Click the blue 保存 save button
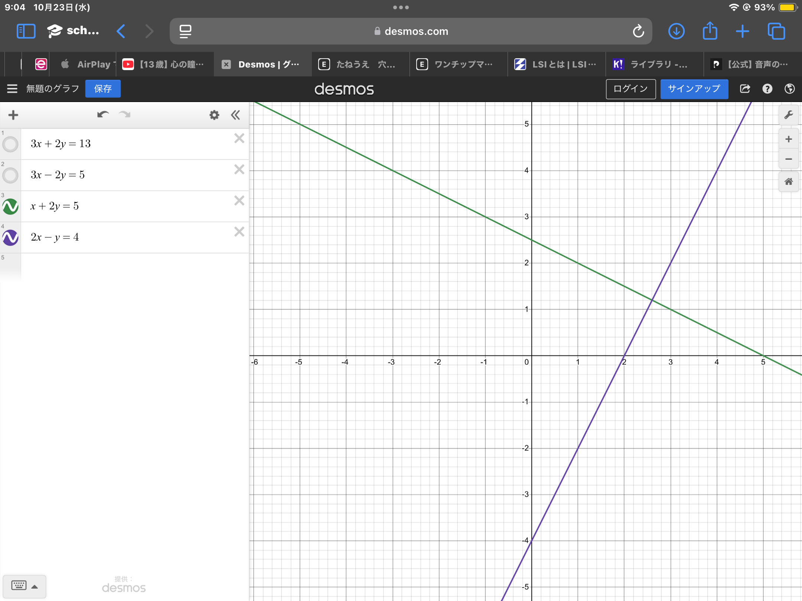802x601 pixels. [103, 89]
